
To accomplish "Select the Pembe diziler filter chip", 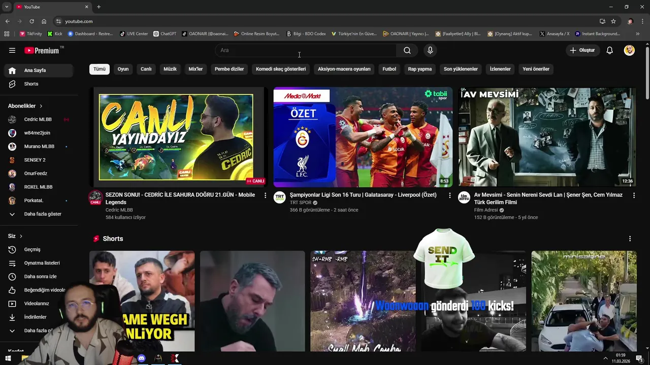I will click(229, 69).
